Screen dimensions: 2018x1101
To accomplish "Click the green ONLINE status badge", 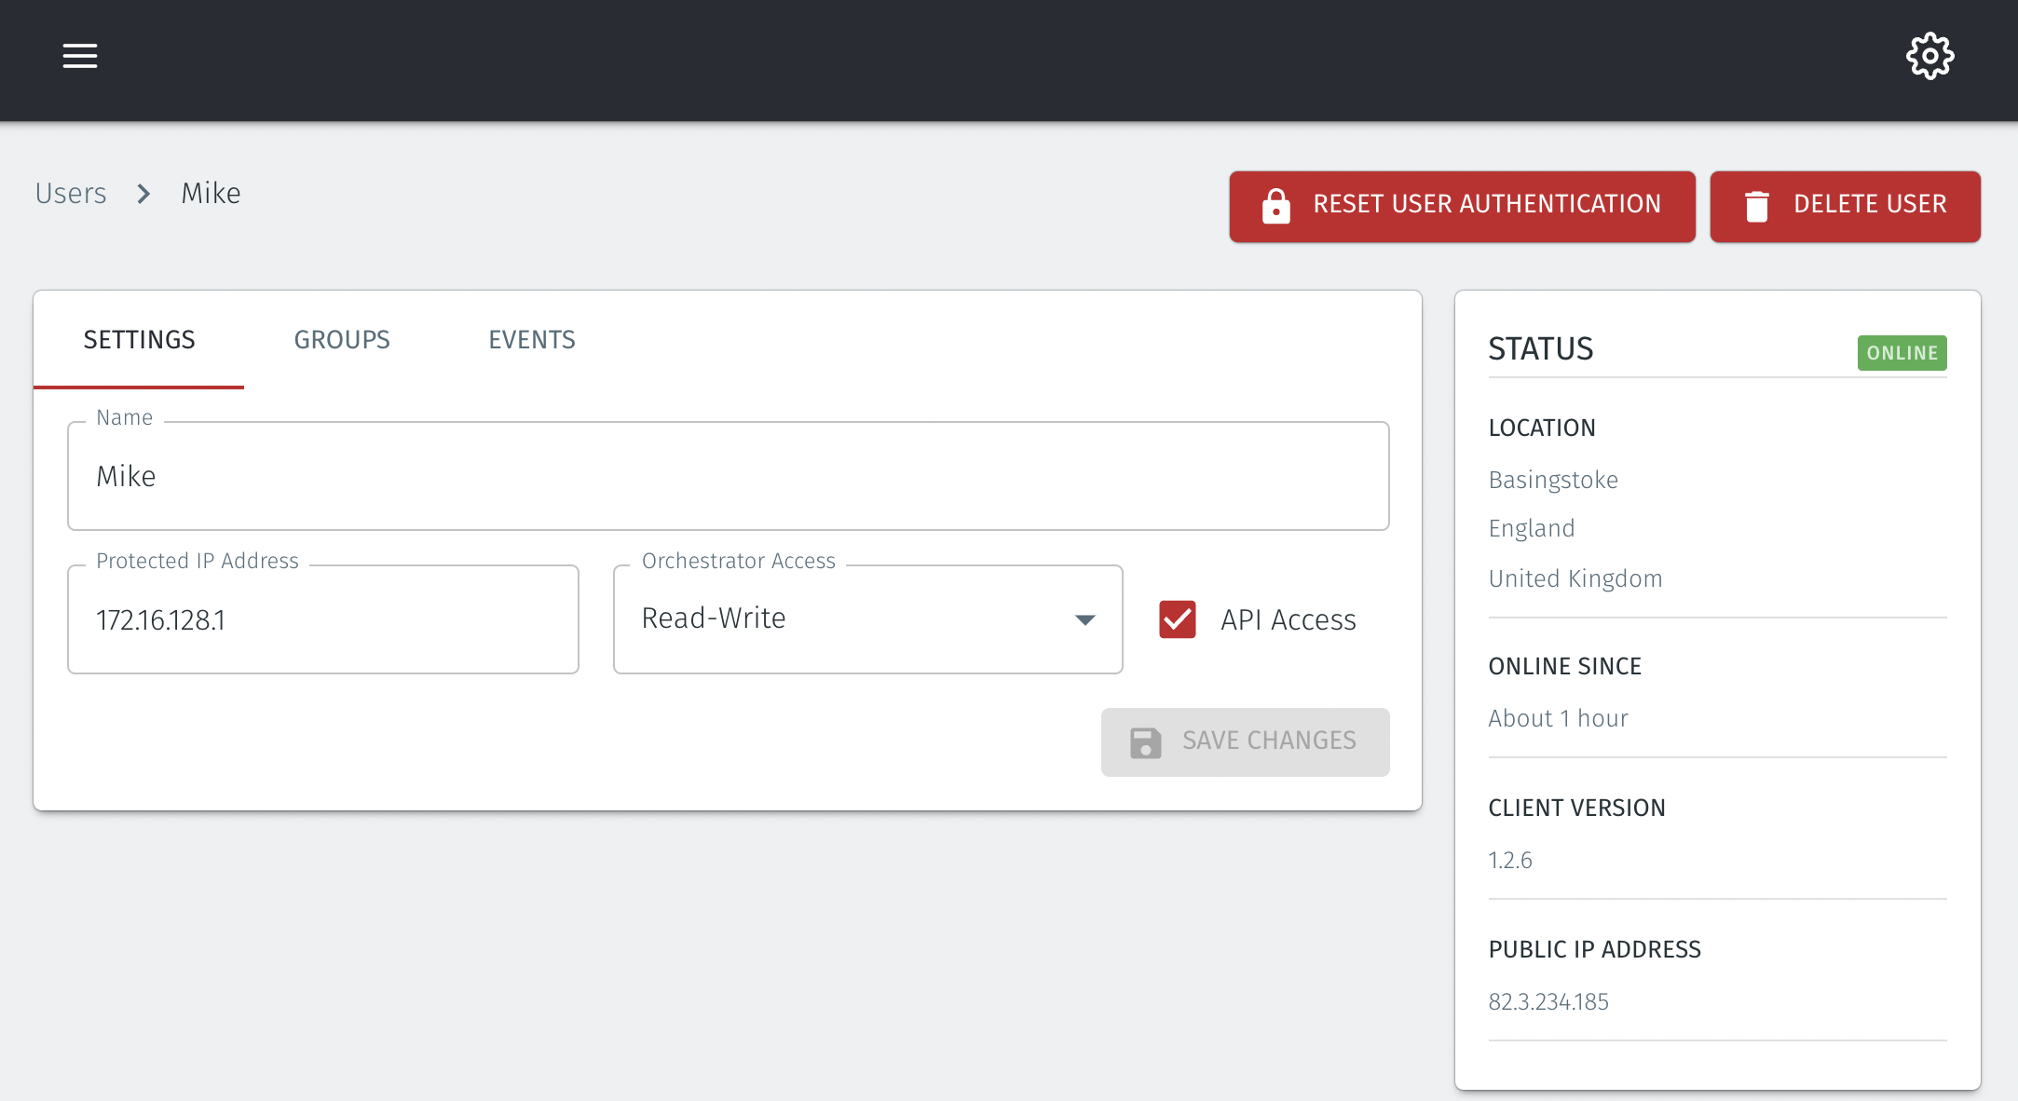I will [1902, 353].
